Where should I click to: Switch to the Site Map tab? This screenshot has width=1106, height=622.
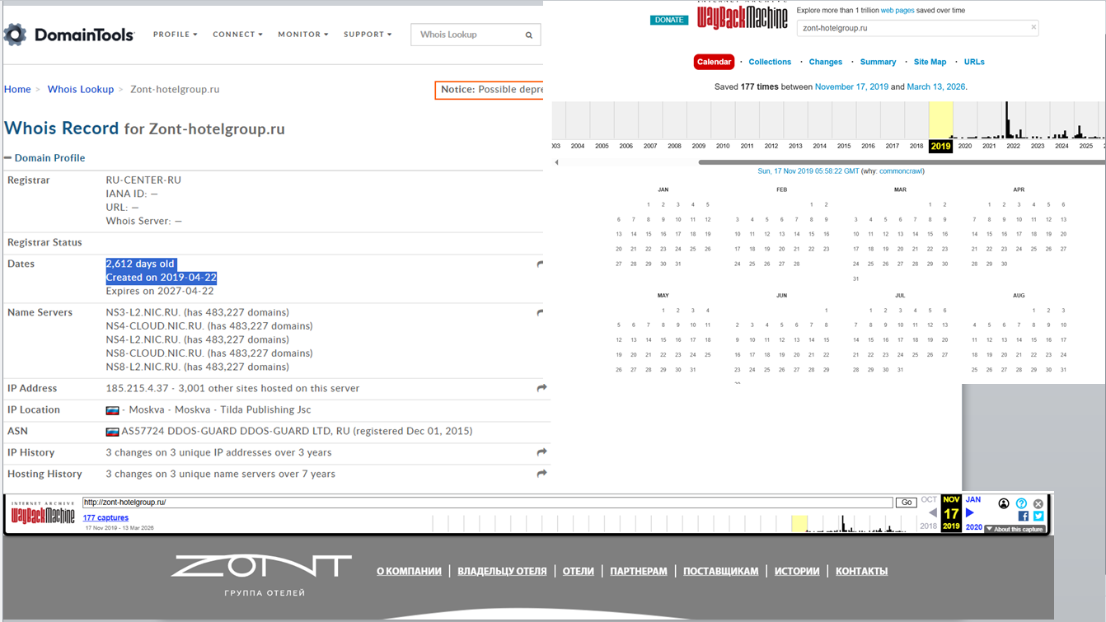tap(930, 62)
